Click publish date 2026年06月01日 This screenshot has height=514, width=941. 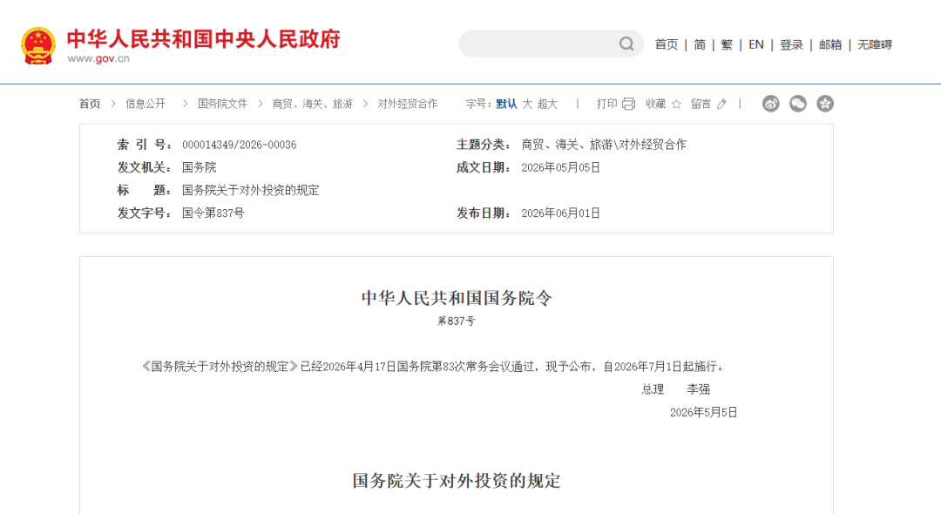(560, 213)
